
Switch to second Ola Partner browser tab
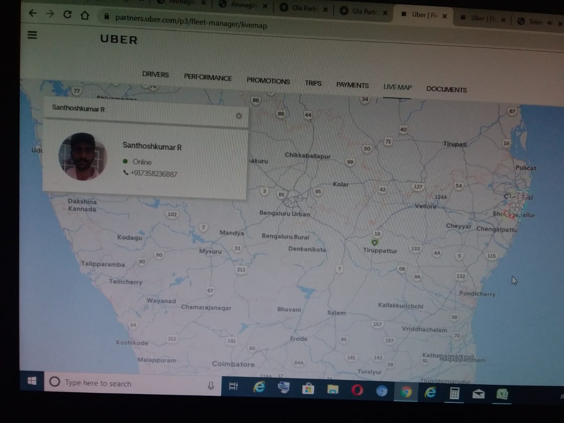[x=364, y=11]
